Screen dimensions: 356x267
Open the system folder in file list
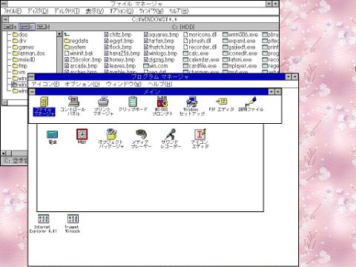75,47
